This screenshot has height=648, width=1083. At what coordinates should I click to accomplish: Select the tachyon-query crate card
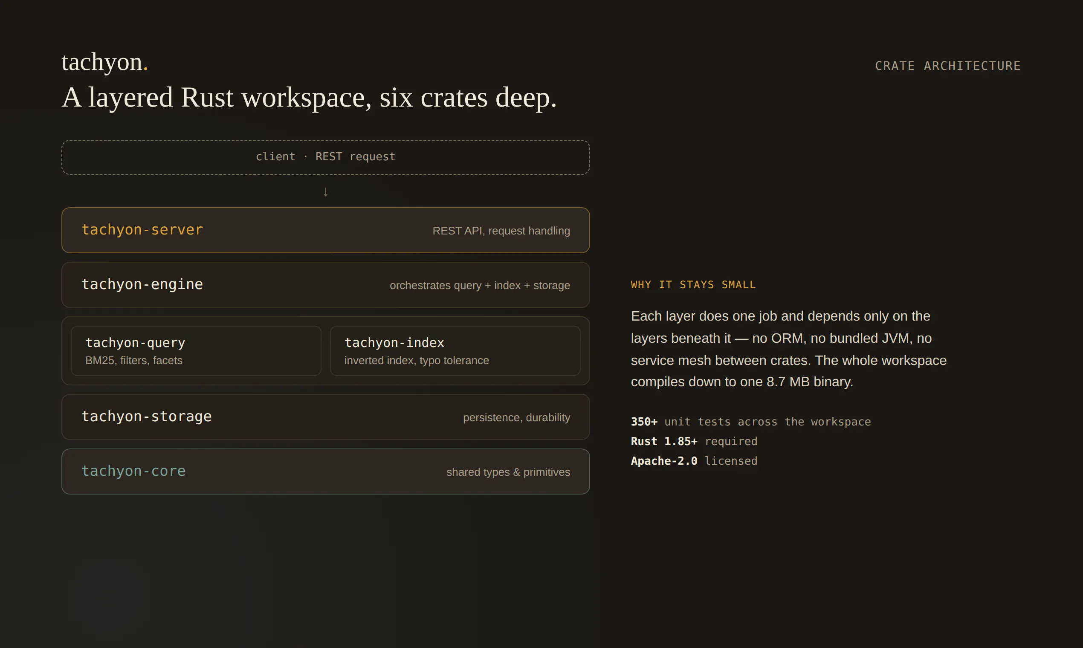196,350
